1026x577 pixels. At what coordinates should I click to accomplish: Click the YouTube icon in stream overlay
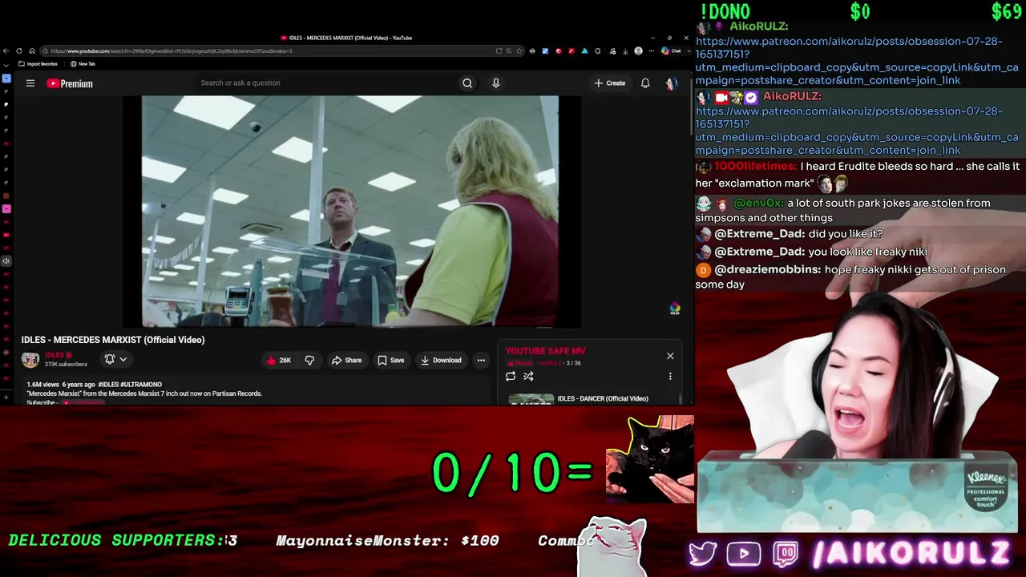(744, 554)
